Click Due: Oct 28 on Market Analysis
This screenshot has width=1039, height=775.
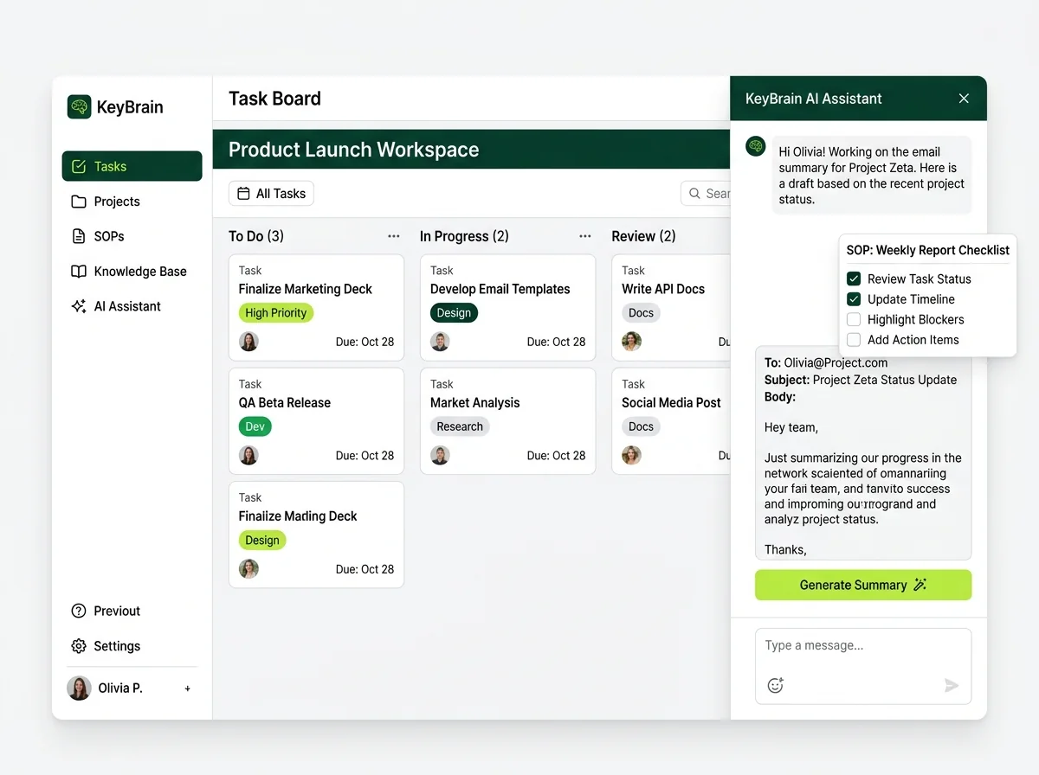556,455
